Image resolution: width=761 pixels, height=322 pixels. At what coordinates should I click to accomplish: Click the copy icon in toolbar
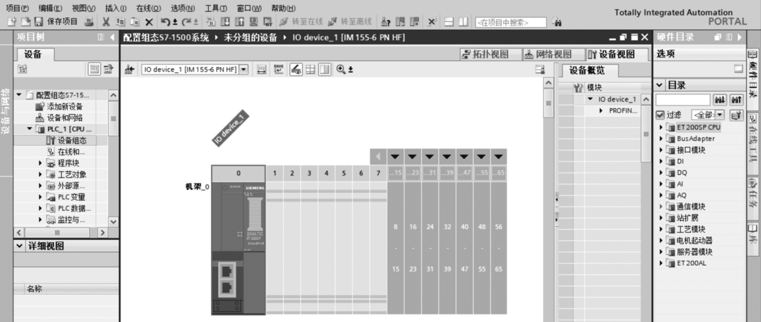click(x=120, y=22)
